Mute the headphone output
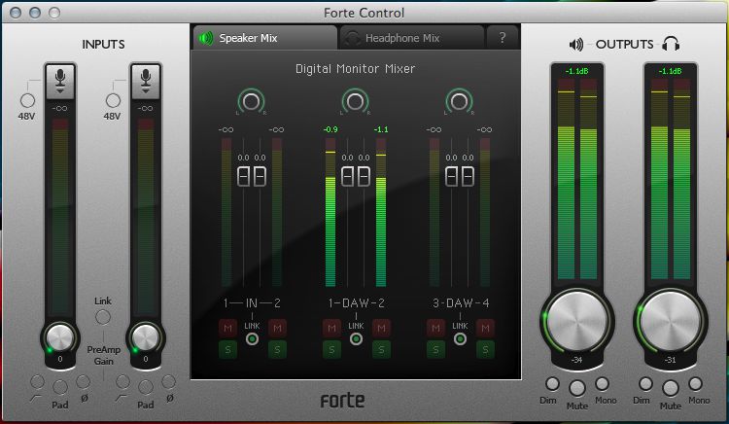This screenshot has width=729, height=424. click(671, 388)
